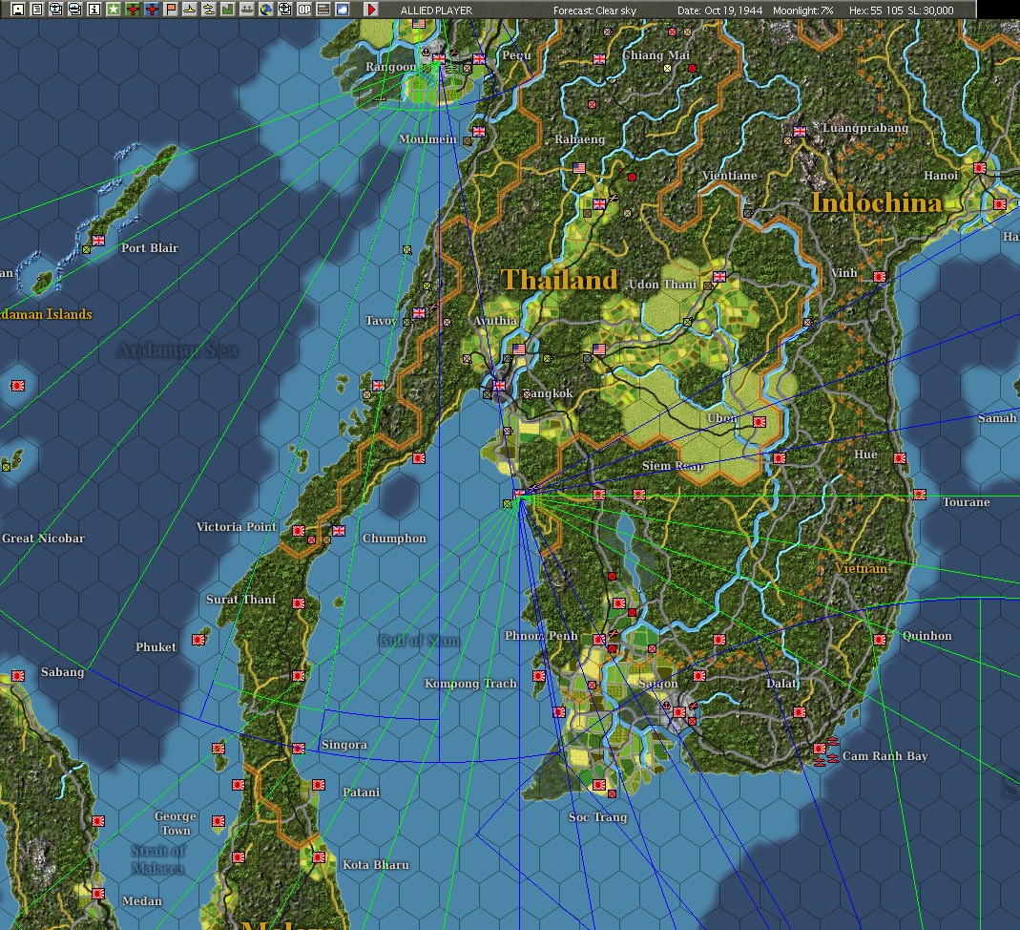Select the British base at Port Blair

pos(98,241)
